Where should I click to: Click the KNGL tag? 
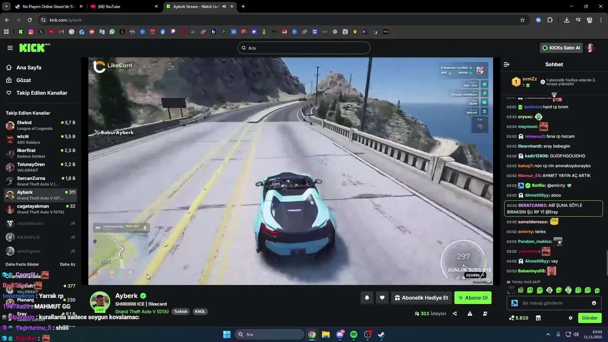click(x=200, y=312)
